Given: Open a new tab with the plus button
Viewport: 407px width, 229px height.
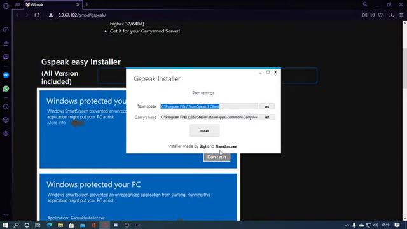Looking at the screenshot, I should point(87,4).
